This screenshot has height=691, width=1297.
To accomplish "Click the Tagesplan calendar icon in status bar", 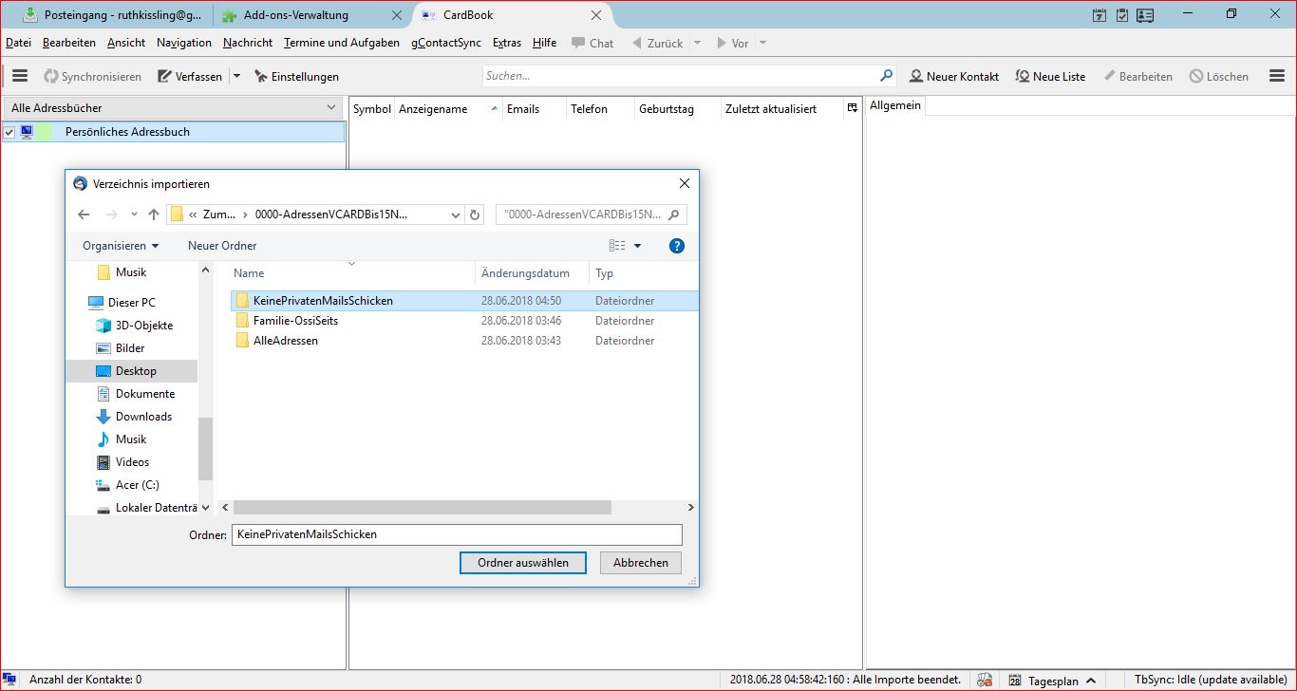I will point(1015,681).
